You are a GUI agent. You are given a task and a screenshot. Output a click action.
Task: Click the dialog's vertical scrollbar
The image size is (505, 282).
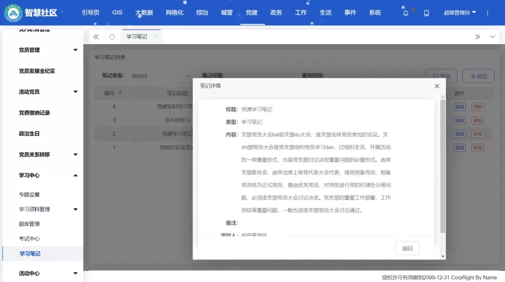(x=443, y=168)
